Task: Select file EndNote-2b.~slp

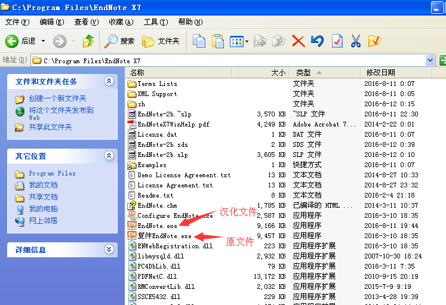Action: tap(164, 114)
